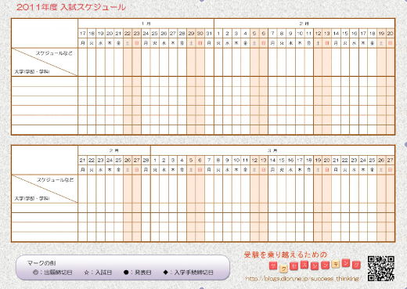Select the 3月 month header

tap(272, 150)
